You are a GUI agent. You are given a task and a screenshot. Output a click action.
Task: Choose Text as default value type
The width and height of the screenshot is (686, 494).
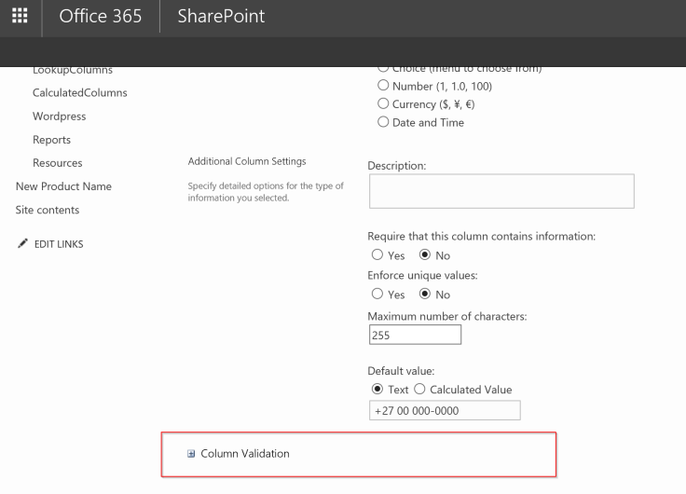coord(377,390)
